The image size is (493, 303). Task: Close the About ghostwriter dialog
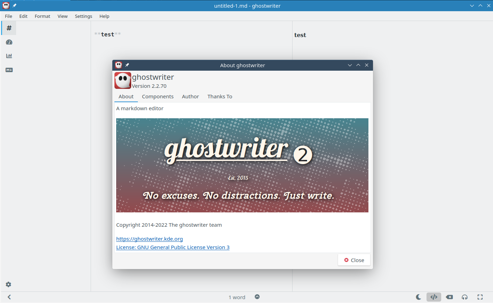(354, 260)
